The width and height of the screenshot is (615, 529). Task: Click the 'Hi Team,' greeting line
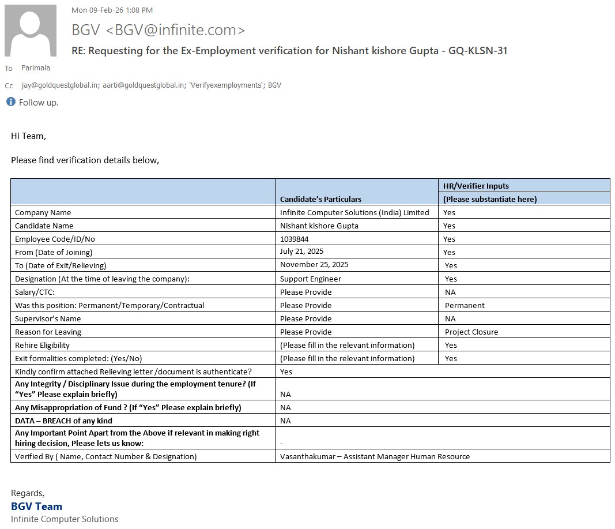pyautogui.click(x=28, y=136)
